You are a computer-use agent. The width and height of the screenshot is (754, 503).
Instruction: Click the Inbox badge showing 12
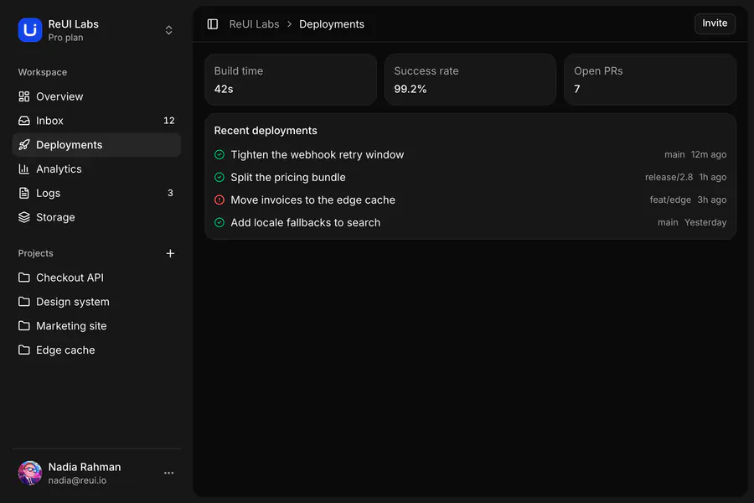pos(168,121)
